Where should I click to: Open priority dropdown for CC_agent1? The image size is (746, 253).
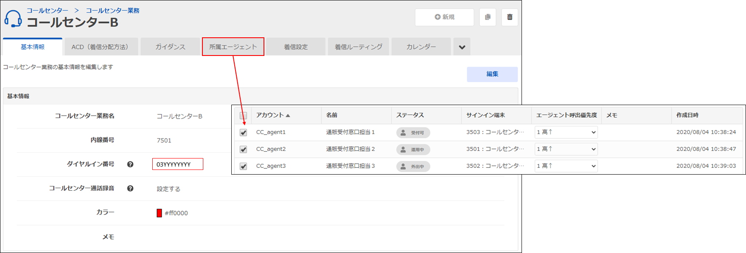[x=566, y=132]
